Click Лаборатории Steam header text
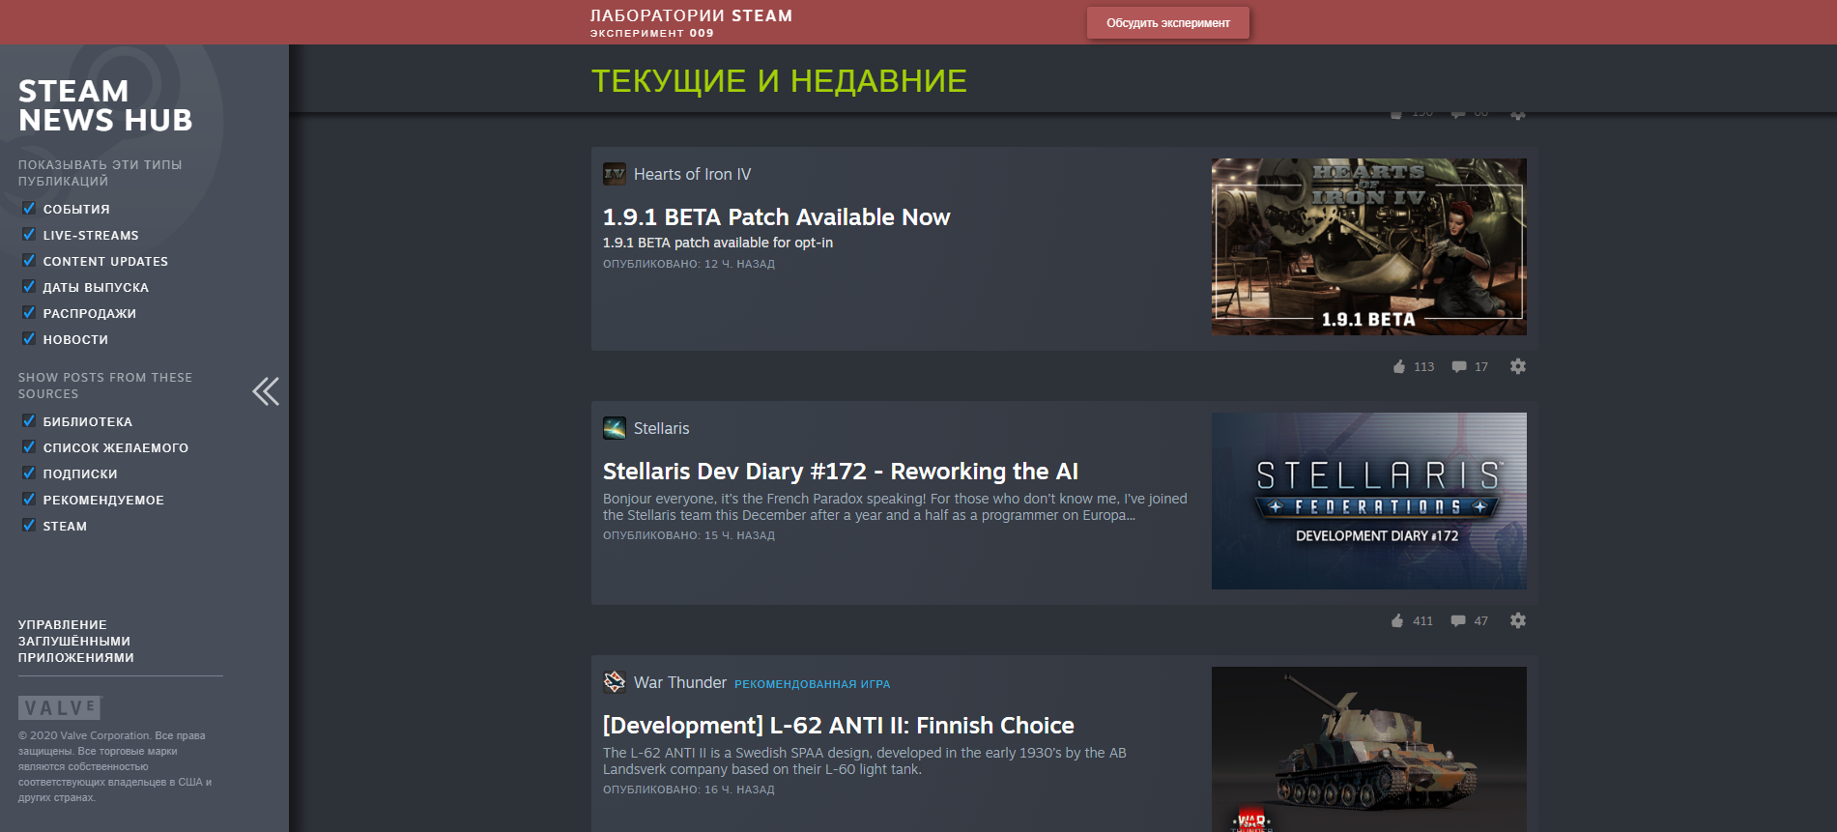The image size is (1837, 832). [691, 15]
